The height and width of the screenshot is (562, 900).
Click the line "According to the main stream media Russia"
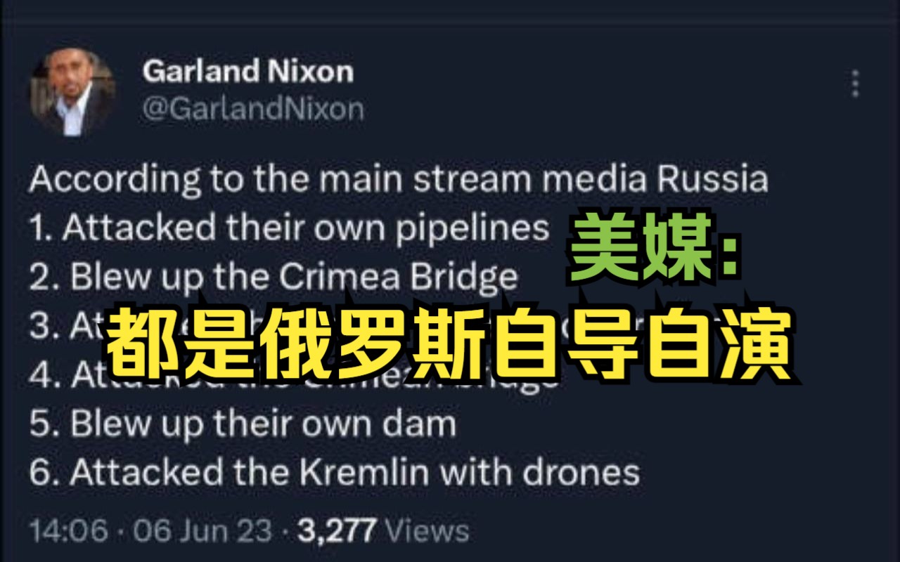[x=399, y=181]
